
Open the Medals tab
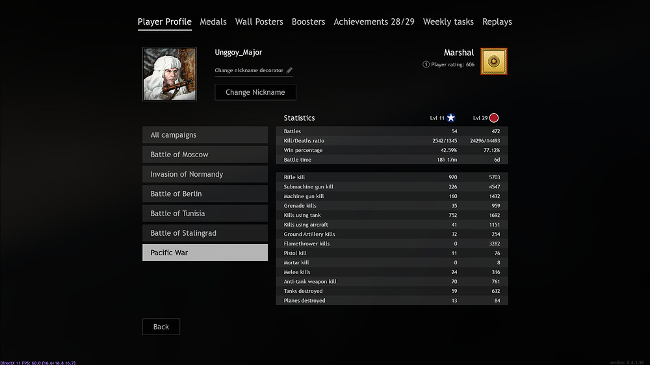[213, 21]
